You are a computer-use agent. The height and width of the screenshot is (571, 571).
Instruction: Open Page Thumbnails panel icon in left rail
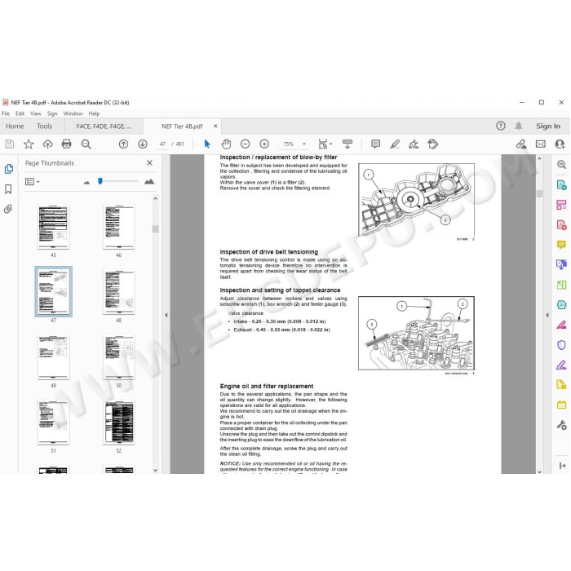(9, 169)
